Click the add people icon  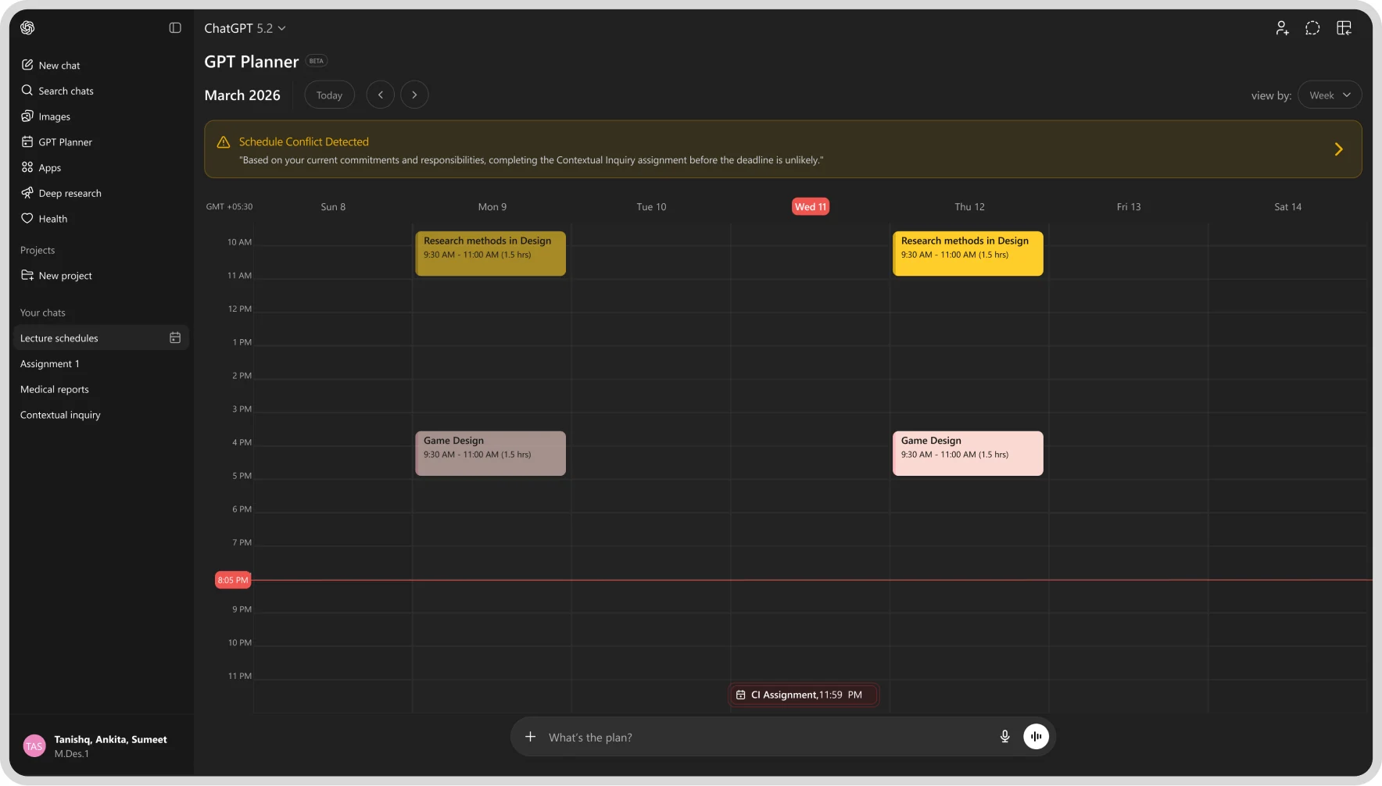click(x=1282, y=28)
